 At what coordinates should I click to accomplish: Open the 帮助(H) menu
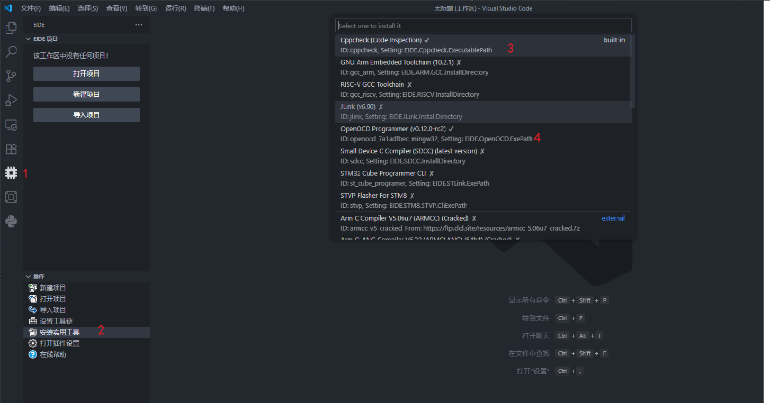pyautogui.click(x=234, y=8)
